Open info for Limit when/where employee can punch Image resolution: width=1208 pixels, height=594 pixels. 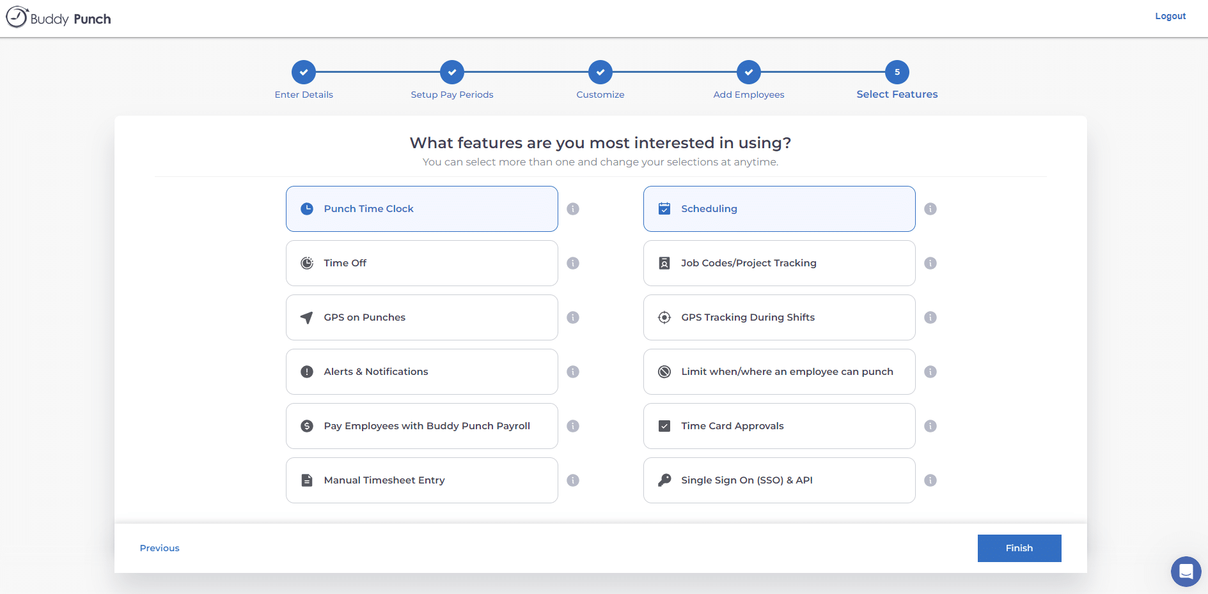930,372
